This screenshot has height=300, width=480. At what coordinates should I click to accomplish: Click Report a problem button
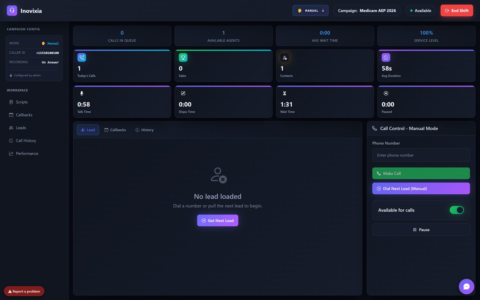point(24,291)
